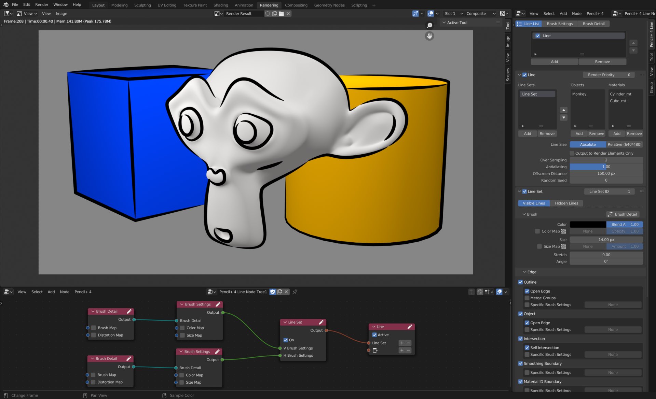Click the Offscreen Distance value field
The image size is (656, 399).
(606, 173)
